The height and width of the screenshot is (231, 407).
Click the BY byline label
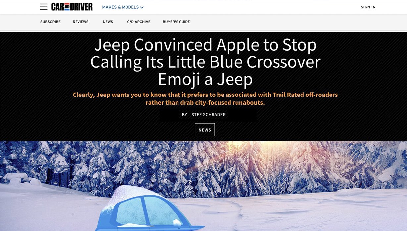tap(184, 115)
